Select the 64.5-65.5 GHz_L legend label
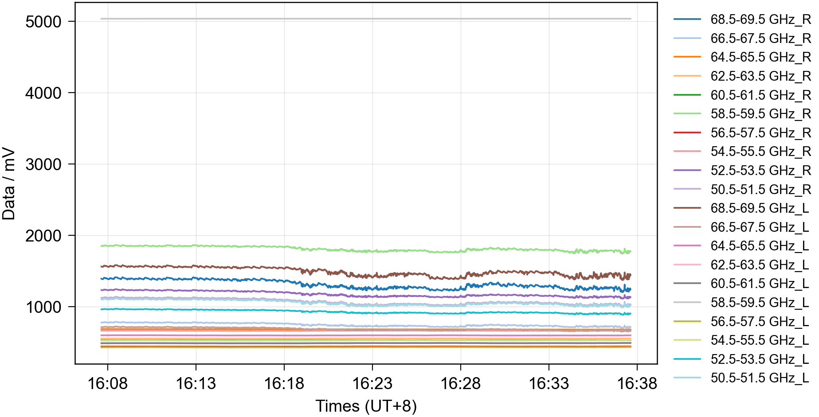 [759, 246]
